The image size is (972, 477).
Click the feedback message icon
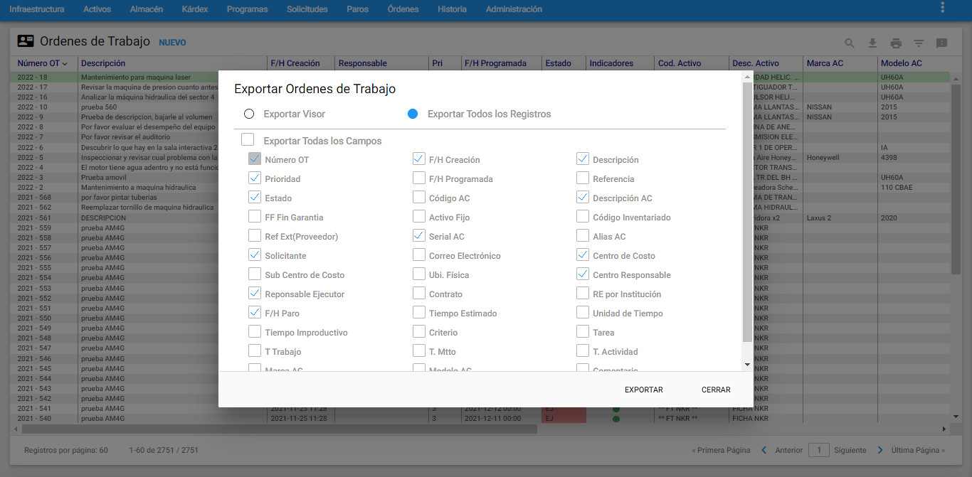pos(941,43)
